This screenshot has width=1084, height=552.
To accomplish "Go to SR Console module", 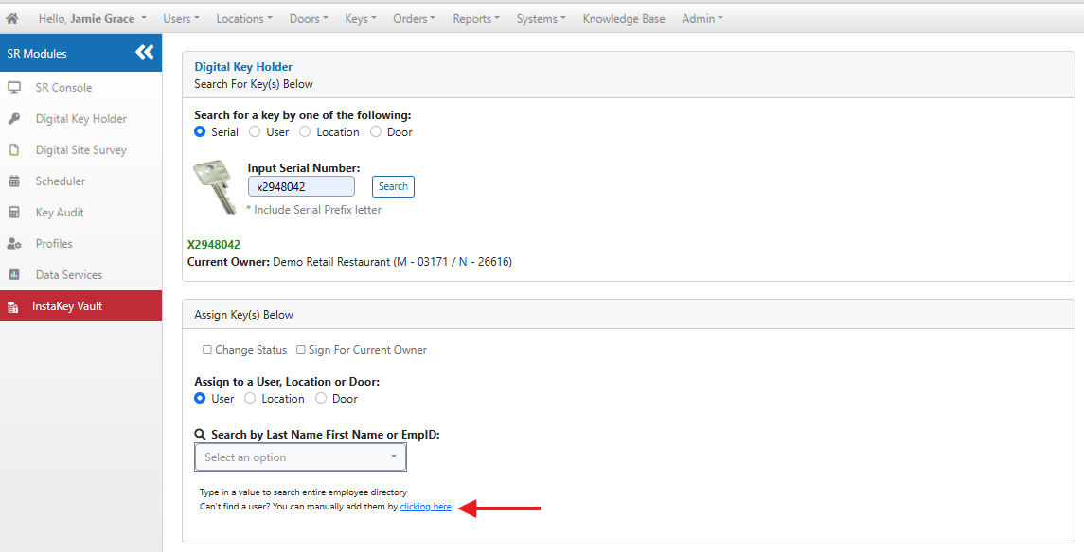I will pyautogui.click(x=63, y=88).
